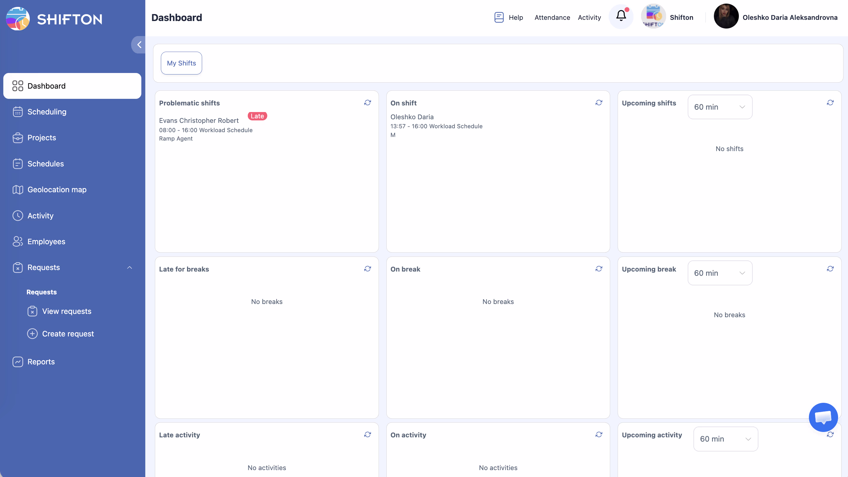
Task: Refresh the Problematic shifts panel
Action: click(x=367, y=103)
